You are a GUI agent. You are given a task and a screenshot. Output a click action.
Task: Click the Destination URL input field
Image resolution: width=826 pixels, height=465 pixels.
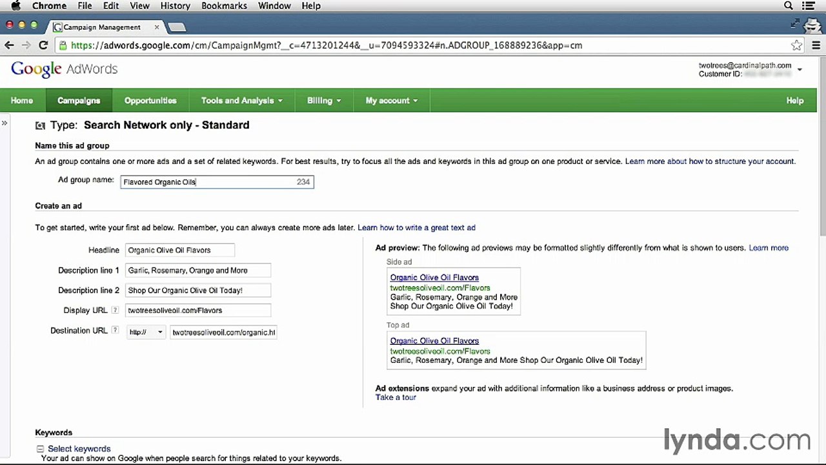pyautogui.click(x=223, y=332)
